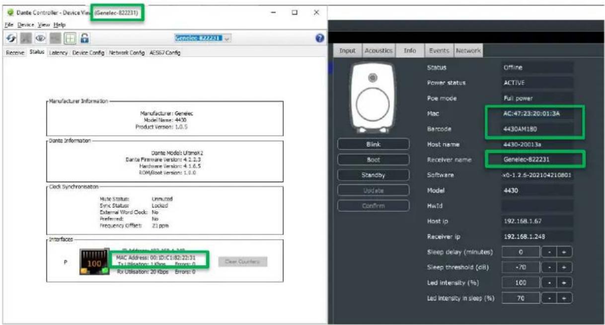The image size is (605, 325).
Task: Click the Receiver name field Genelec-822231
Action: coord(537,160)
